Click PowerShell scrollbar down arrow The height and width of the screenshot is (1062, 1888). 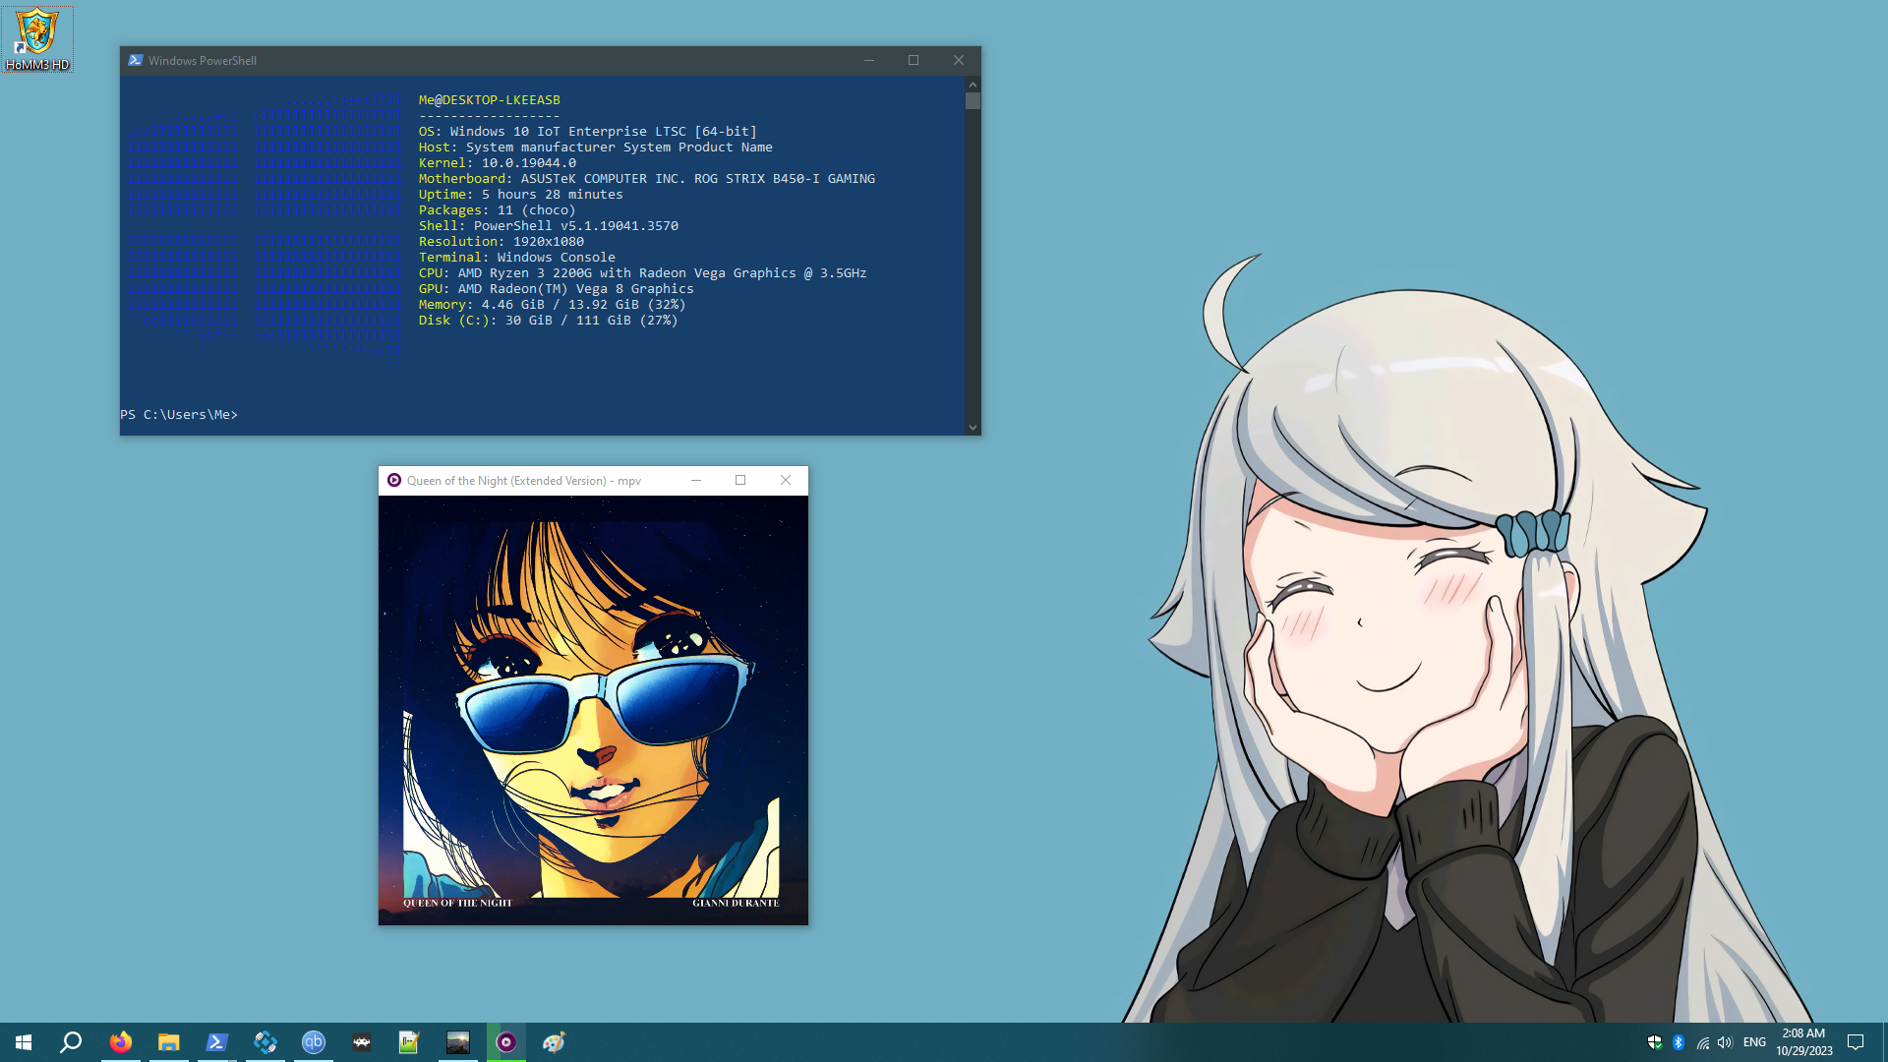coord(973,428)
